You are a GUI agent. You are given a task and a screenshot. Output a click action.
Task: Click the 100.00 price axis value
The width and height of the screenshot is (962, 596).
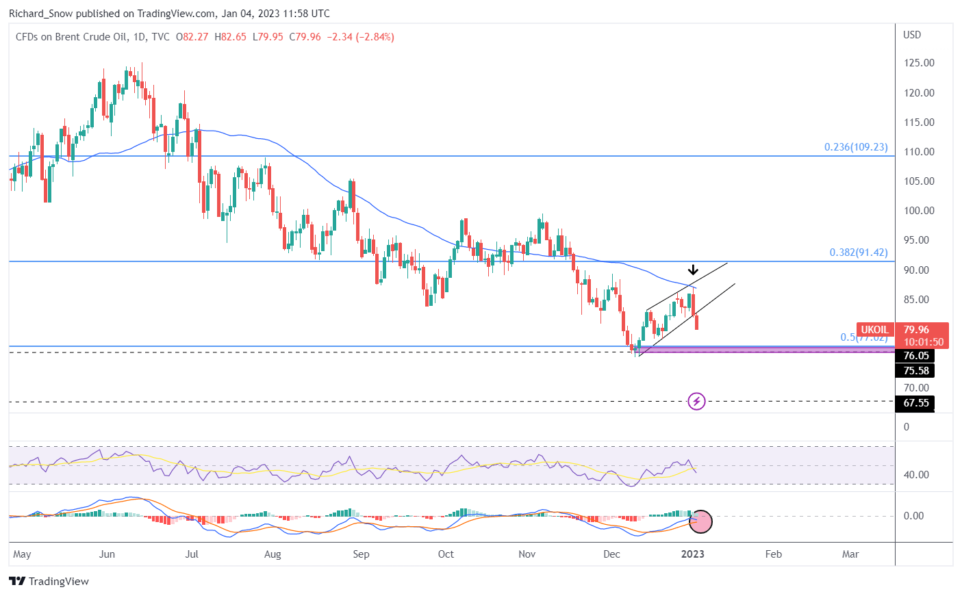coord(919,211)
